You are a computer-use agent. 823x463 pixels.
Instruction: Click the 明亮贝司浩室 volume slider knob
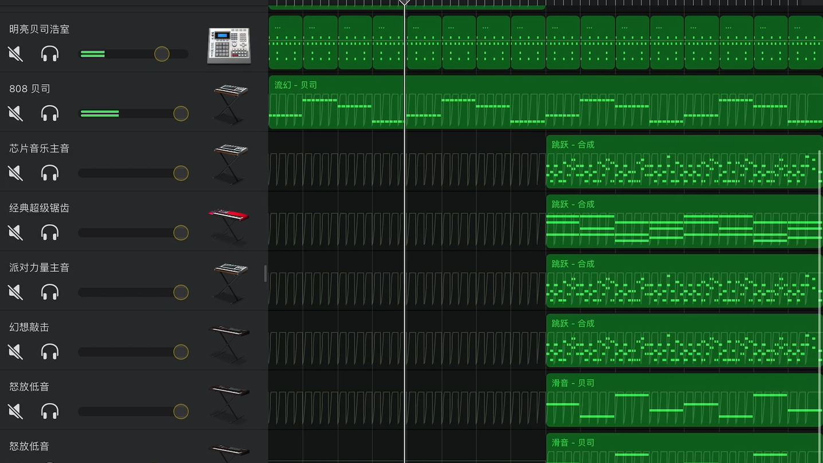click(x=162, y=54)
